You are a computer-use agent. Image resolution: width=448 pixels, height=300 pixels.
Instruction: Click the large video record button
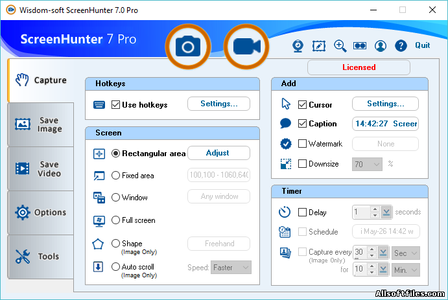click(246, 47)
